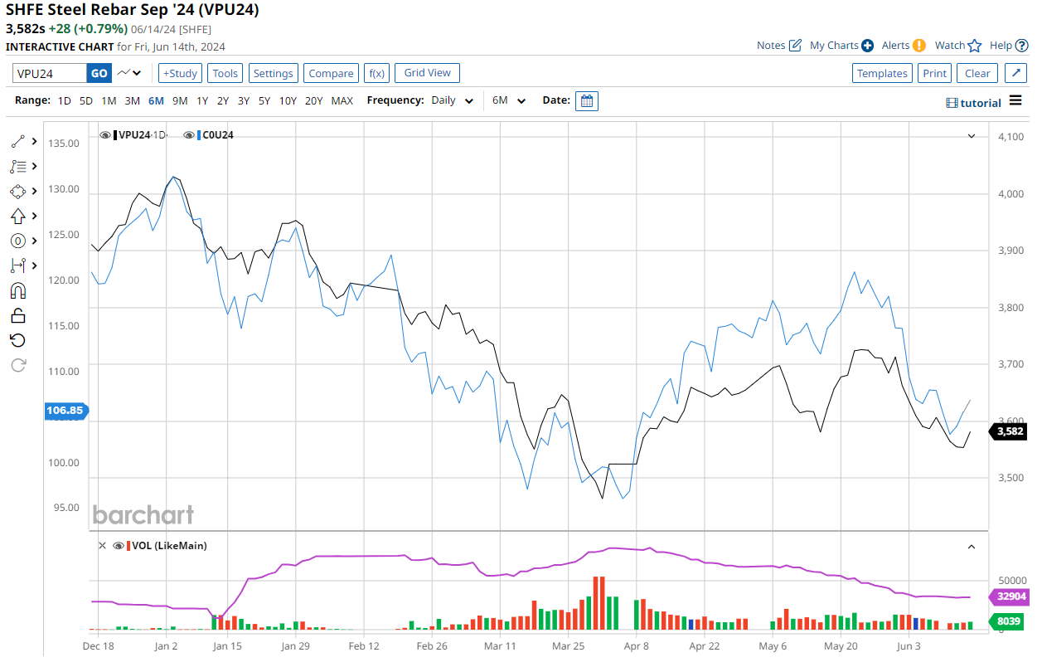Open the chart type dropdown beside GO
The width and height of the screenshot is (1042, 667).
click(x=129, y=73)
